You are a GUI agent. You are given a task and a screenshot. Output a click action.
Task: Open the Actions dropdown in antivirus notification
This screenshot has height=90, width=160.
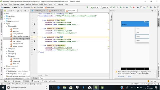[121, 76]
